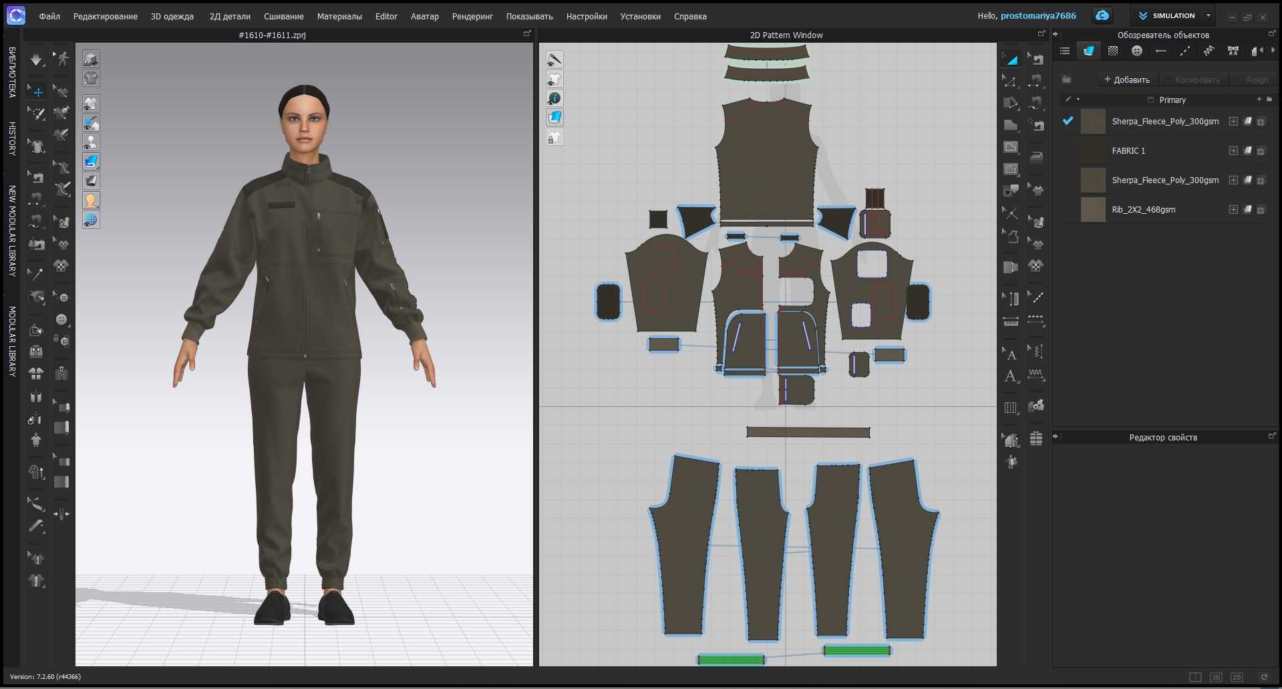Collapse the Property Editor panel arrow
The width and height of the screenshot is (1282, 689).
(x=1056, y=437)
